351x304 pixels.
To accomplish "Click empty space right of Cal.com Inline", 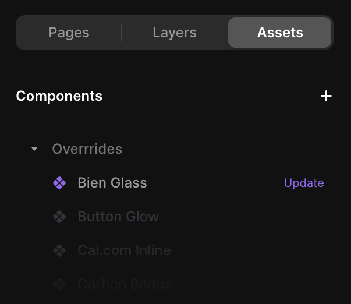I will pos(256,250).
